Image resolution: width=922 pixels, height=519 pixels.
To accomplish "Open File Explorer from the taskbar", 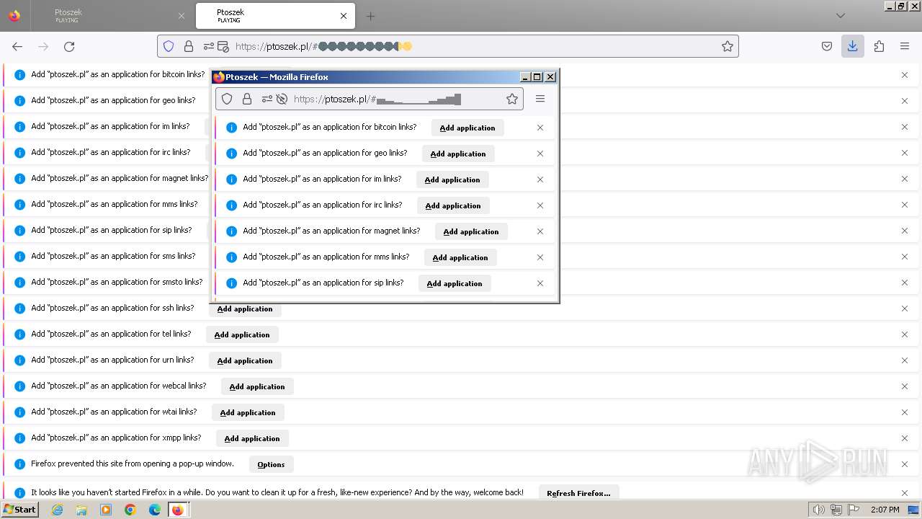I will [81, 510].
